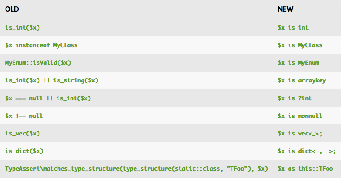The height and width of the screenshot is (178, 341).
Task: Select 'is_int($x) || is_string($x)' code
Action: [52, 80]
